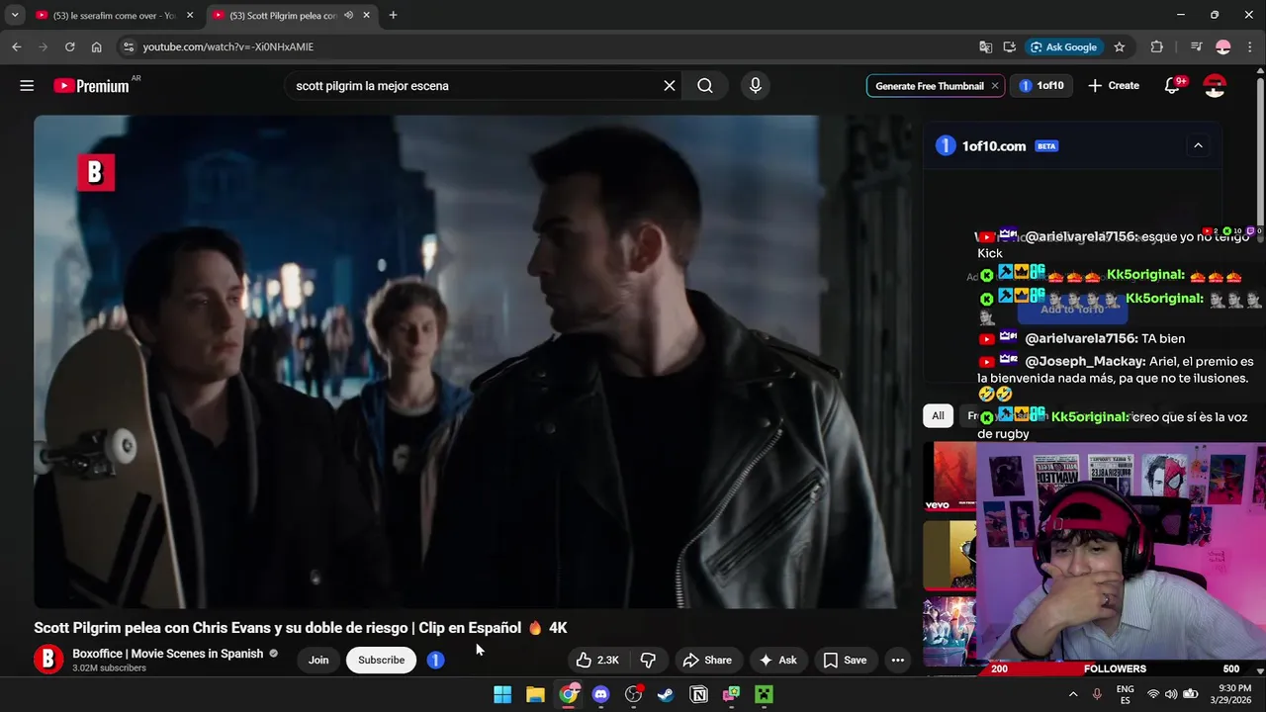Reload the page
The height and width of the screenshot is (712, 1266).
tap(69, 46)
